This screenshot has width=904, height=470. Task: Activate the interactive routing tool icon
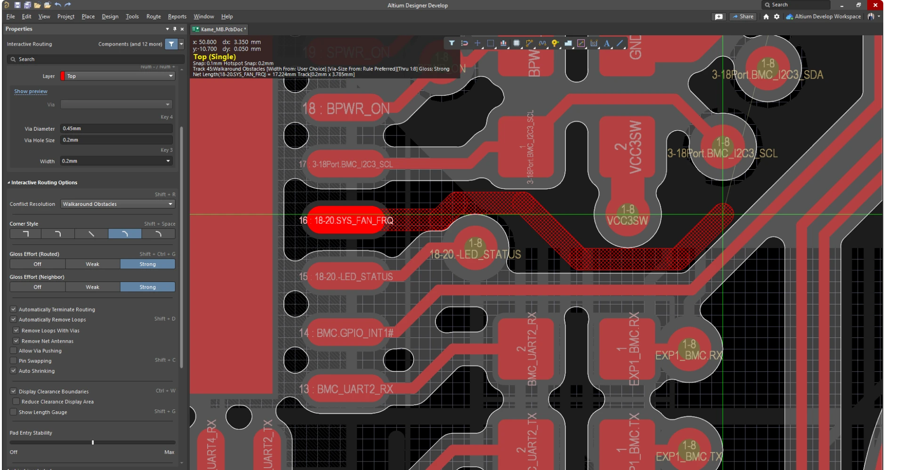point(529,43)
